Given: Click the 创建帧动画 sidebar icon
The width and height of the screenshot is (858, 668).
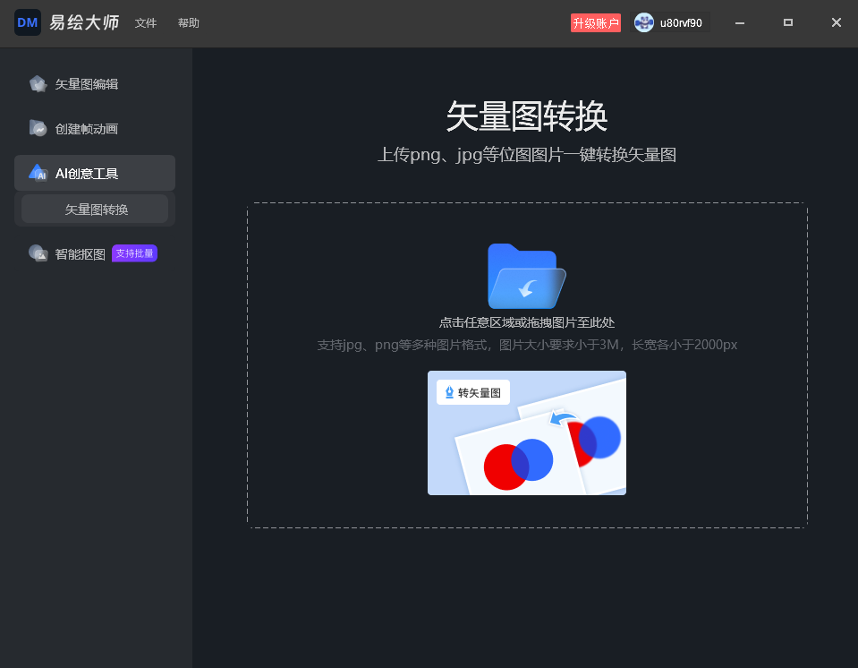Looking at the screenshot, I should (x=38, y=128).
